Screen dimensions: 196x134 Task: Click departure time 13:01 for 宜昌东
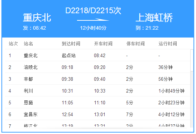coord(100,114)
